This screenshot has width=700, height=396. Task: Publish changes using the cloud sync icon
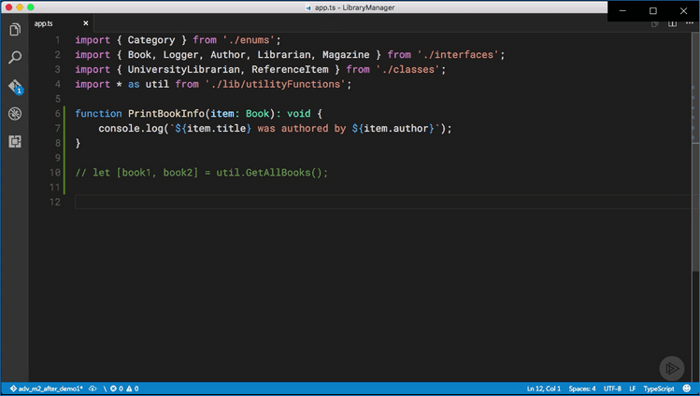pyautogui.click(x=93, y=389)
